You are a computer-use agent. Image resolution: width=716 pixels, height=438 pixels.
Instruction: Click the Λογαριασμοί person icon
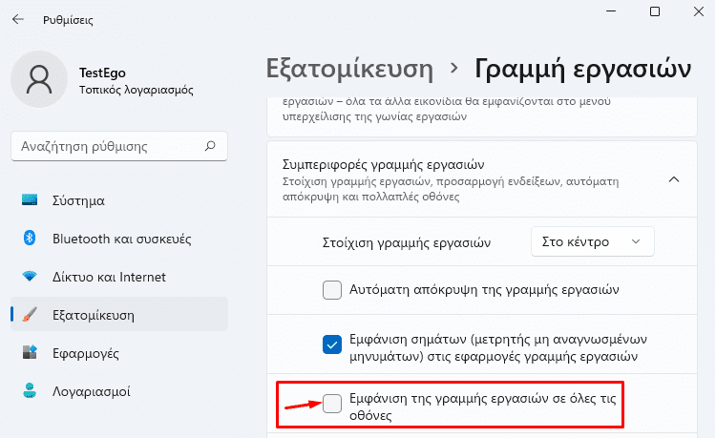pos(30,390)
